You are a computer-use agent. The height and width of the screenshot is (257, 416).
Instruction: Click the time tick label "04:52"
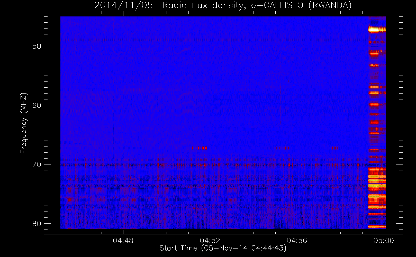(x=210, y=241)
